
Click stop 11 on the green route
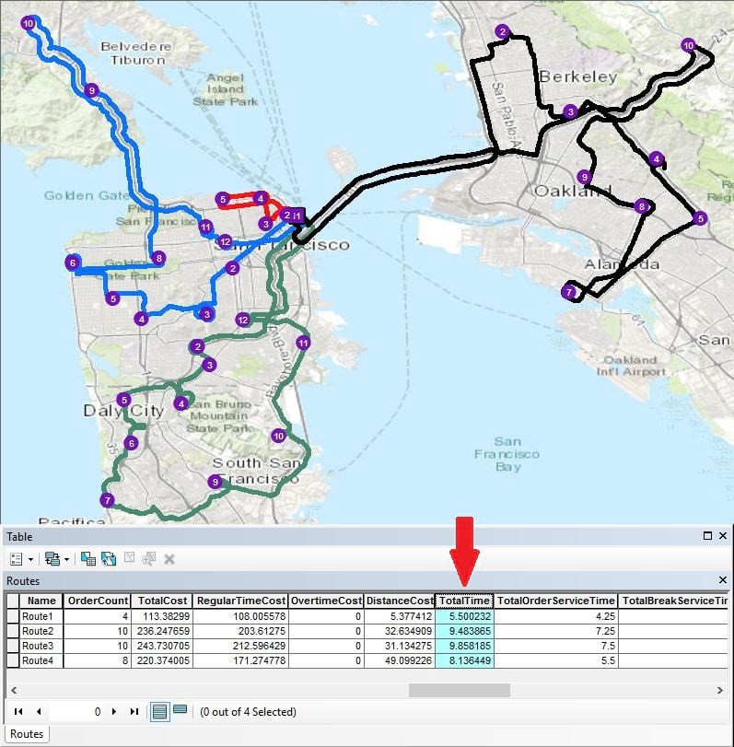(x=303, y=343)
